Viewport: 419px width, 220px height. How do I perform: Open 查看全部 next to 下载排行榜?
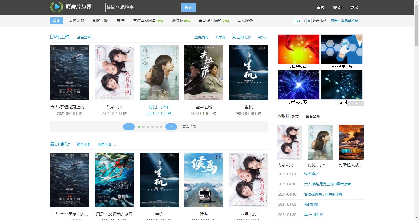coord(315,116)
